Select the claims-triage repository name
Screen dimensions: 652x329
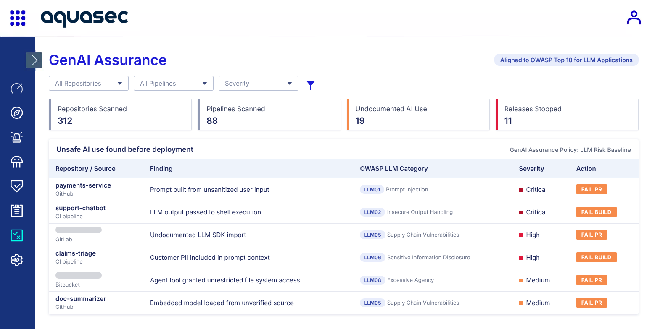pyautogui.click(x=76, y=253)
